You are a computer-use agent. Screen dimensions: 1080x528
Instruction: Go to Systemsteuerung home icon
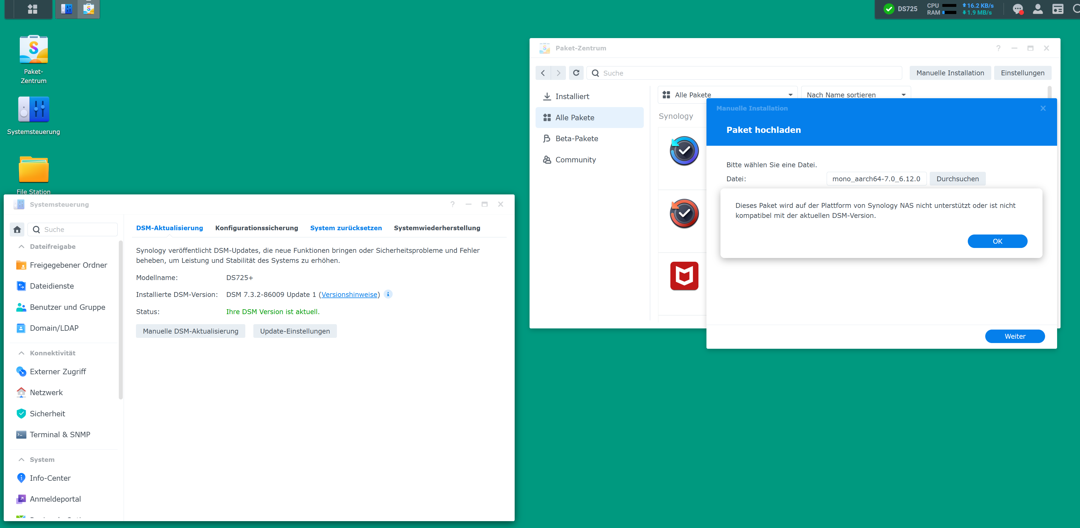(17, 229)
